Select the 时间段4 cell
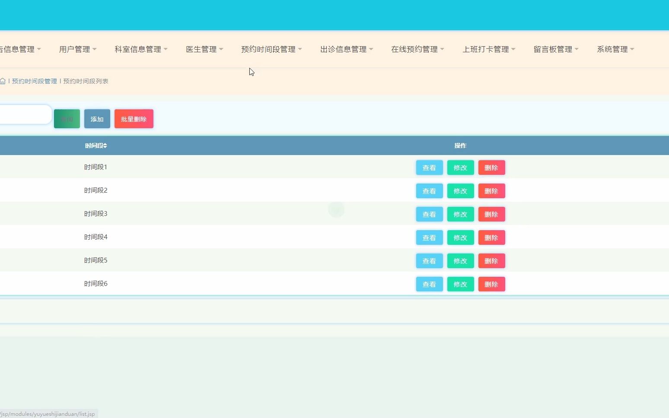Image resolution: width=669 pixels, height=418 pixels. [x=96, y=237]
